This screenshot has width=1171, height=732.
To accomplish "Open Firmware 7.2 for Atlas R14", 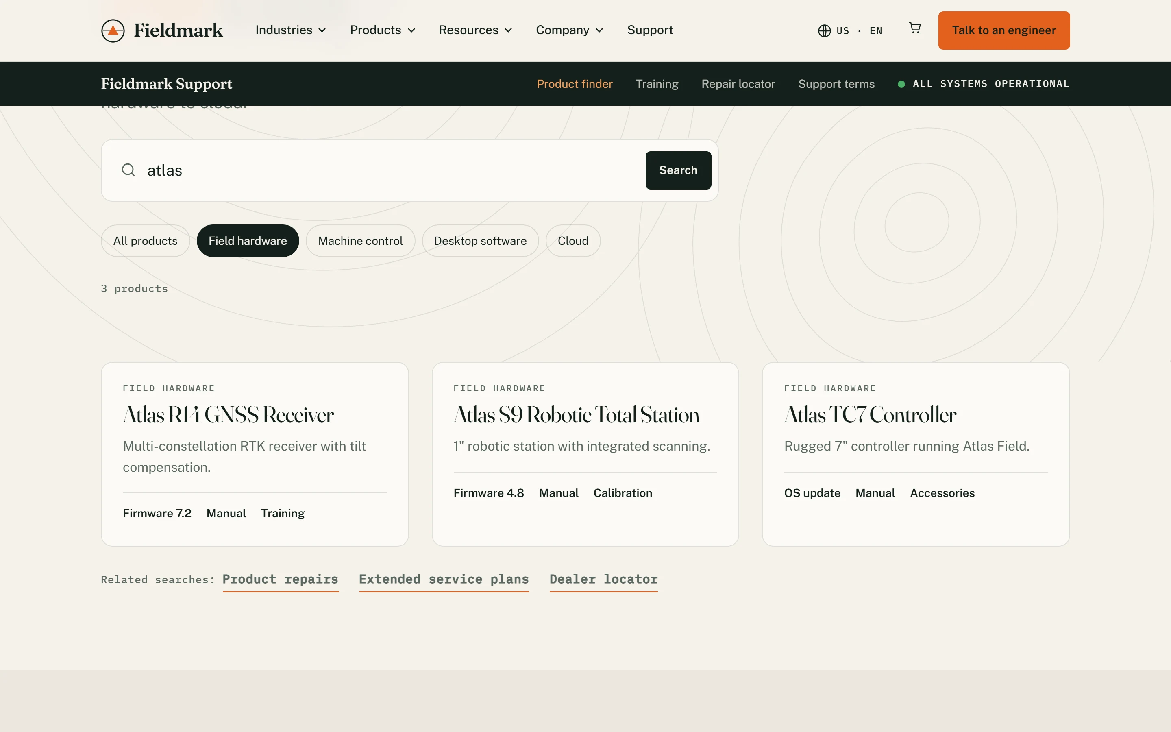I will click(x=157, y=513).
